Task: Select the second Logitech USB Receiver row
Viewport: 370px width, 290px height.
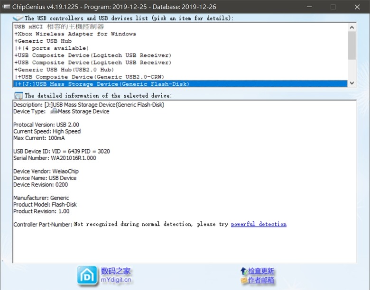Action: [180, 63]
